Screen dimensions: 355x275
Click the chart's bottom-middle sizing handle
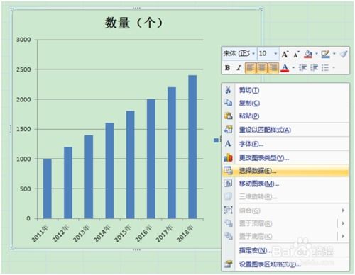(x=136, y=249)
